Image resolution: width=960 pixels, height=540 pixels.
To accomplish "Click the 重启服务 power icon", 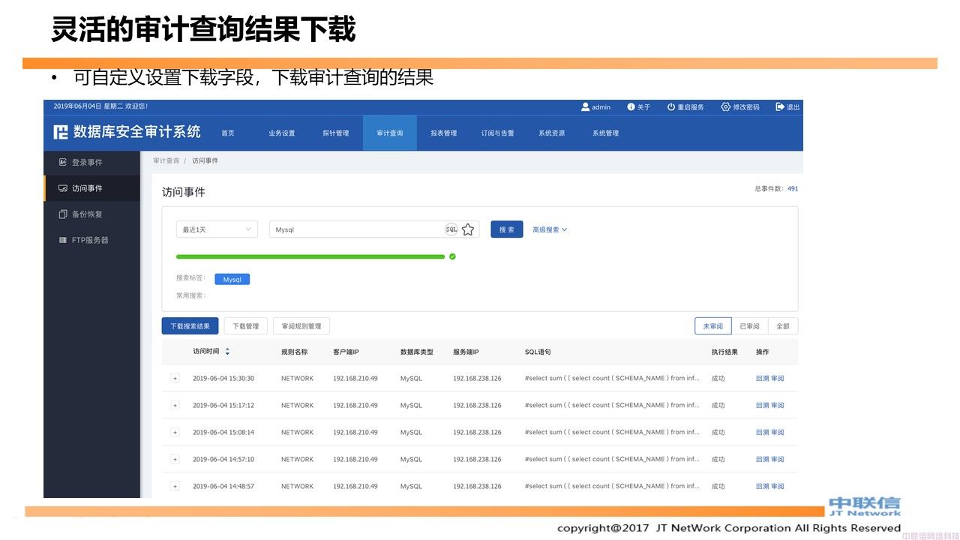I will point(671,107).
